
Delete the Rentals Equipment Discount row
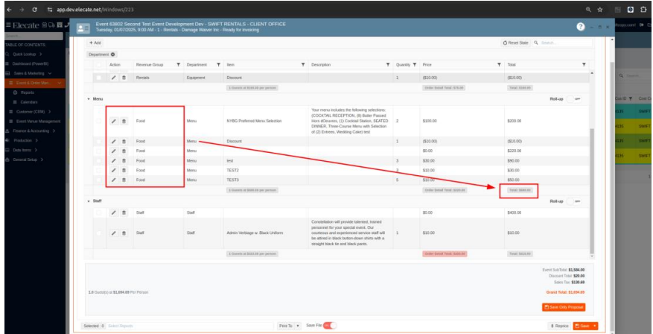click(124, 78)
